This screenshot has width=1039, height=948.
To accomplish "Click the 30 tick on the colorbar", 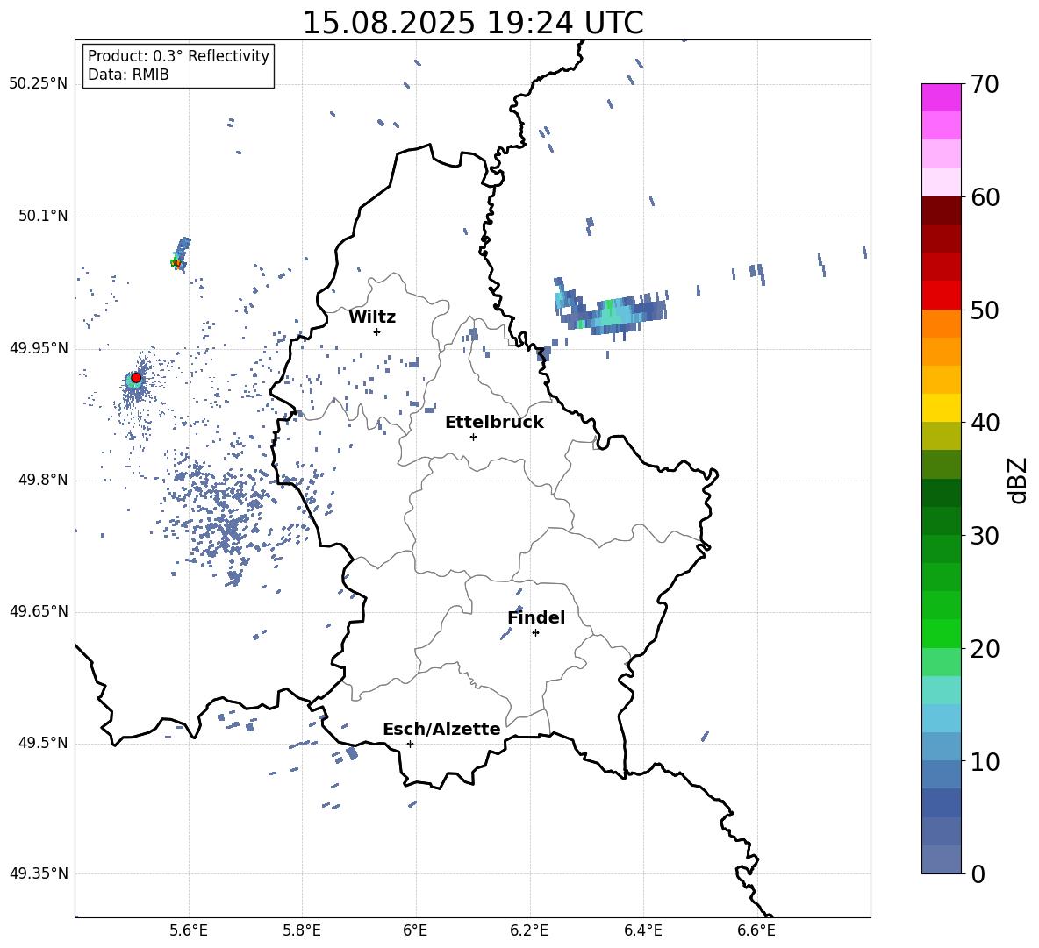I will (x=985, y=536).
